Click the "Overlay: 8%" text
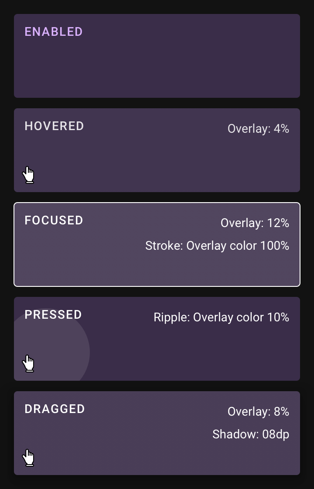The image size is (314, 489). pos(258,412)
